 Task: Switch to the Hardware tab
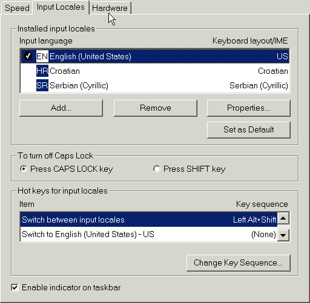click(x=110, y=8)
